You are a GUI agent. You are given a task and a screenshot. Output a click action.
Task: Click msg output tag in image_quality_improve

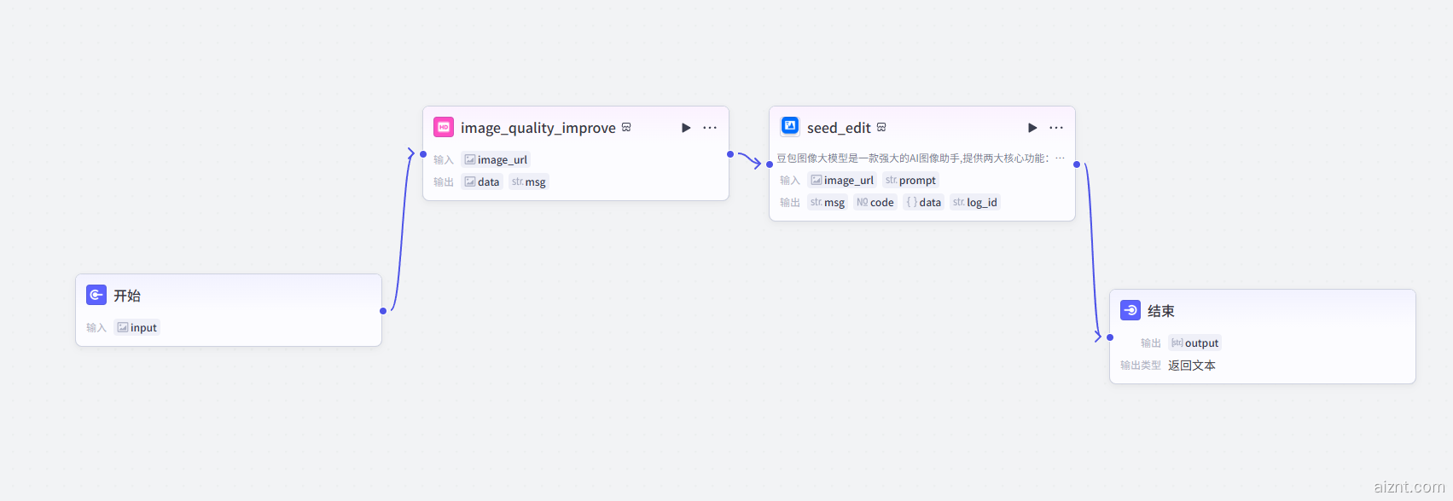[529, 181]
